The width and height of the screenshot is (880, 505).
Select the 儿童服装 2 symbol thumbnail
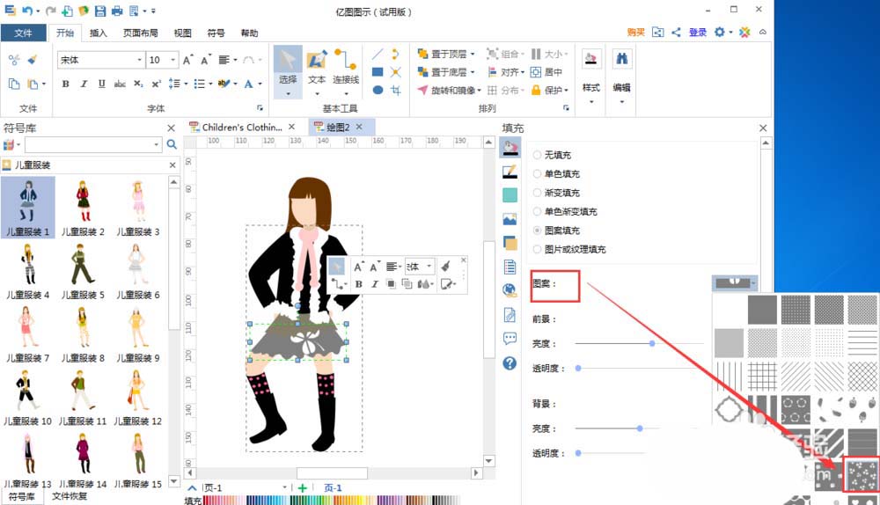coord(83,208)
